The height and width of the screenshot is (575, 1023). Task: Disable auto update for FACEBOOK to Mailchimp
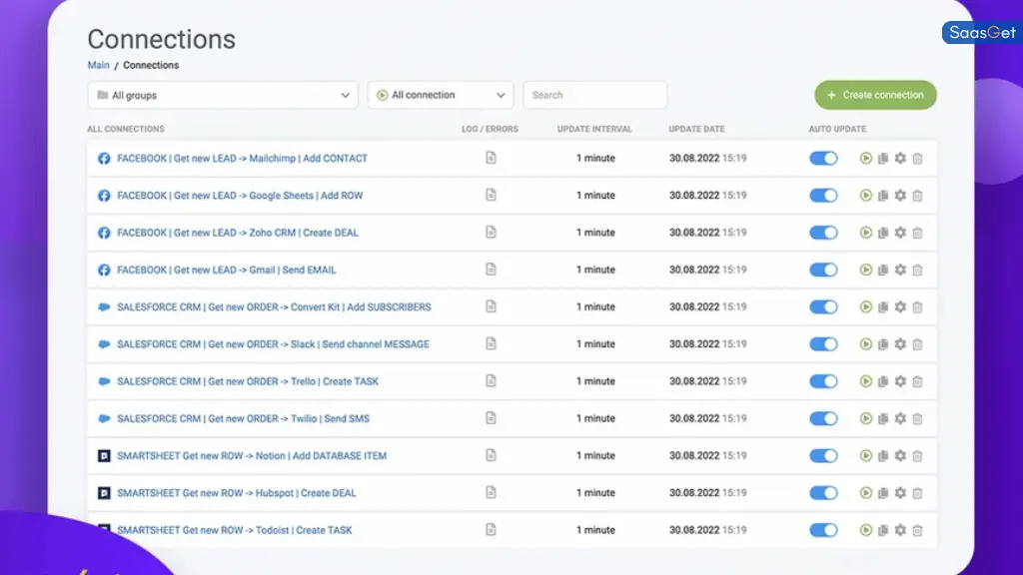coord(822,158)
